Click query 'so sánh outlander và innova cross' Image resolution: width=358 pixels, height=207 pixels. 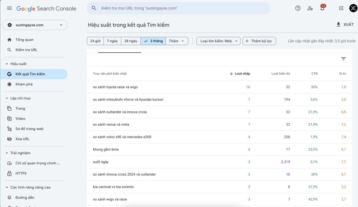[x=120, y=112]
